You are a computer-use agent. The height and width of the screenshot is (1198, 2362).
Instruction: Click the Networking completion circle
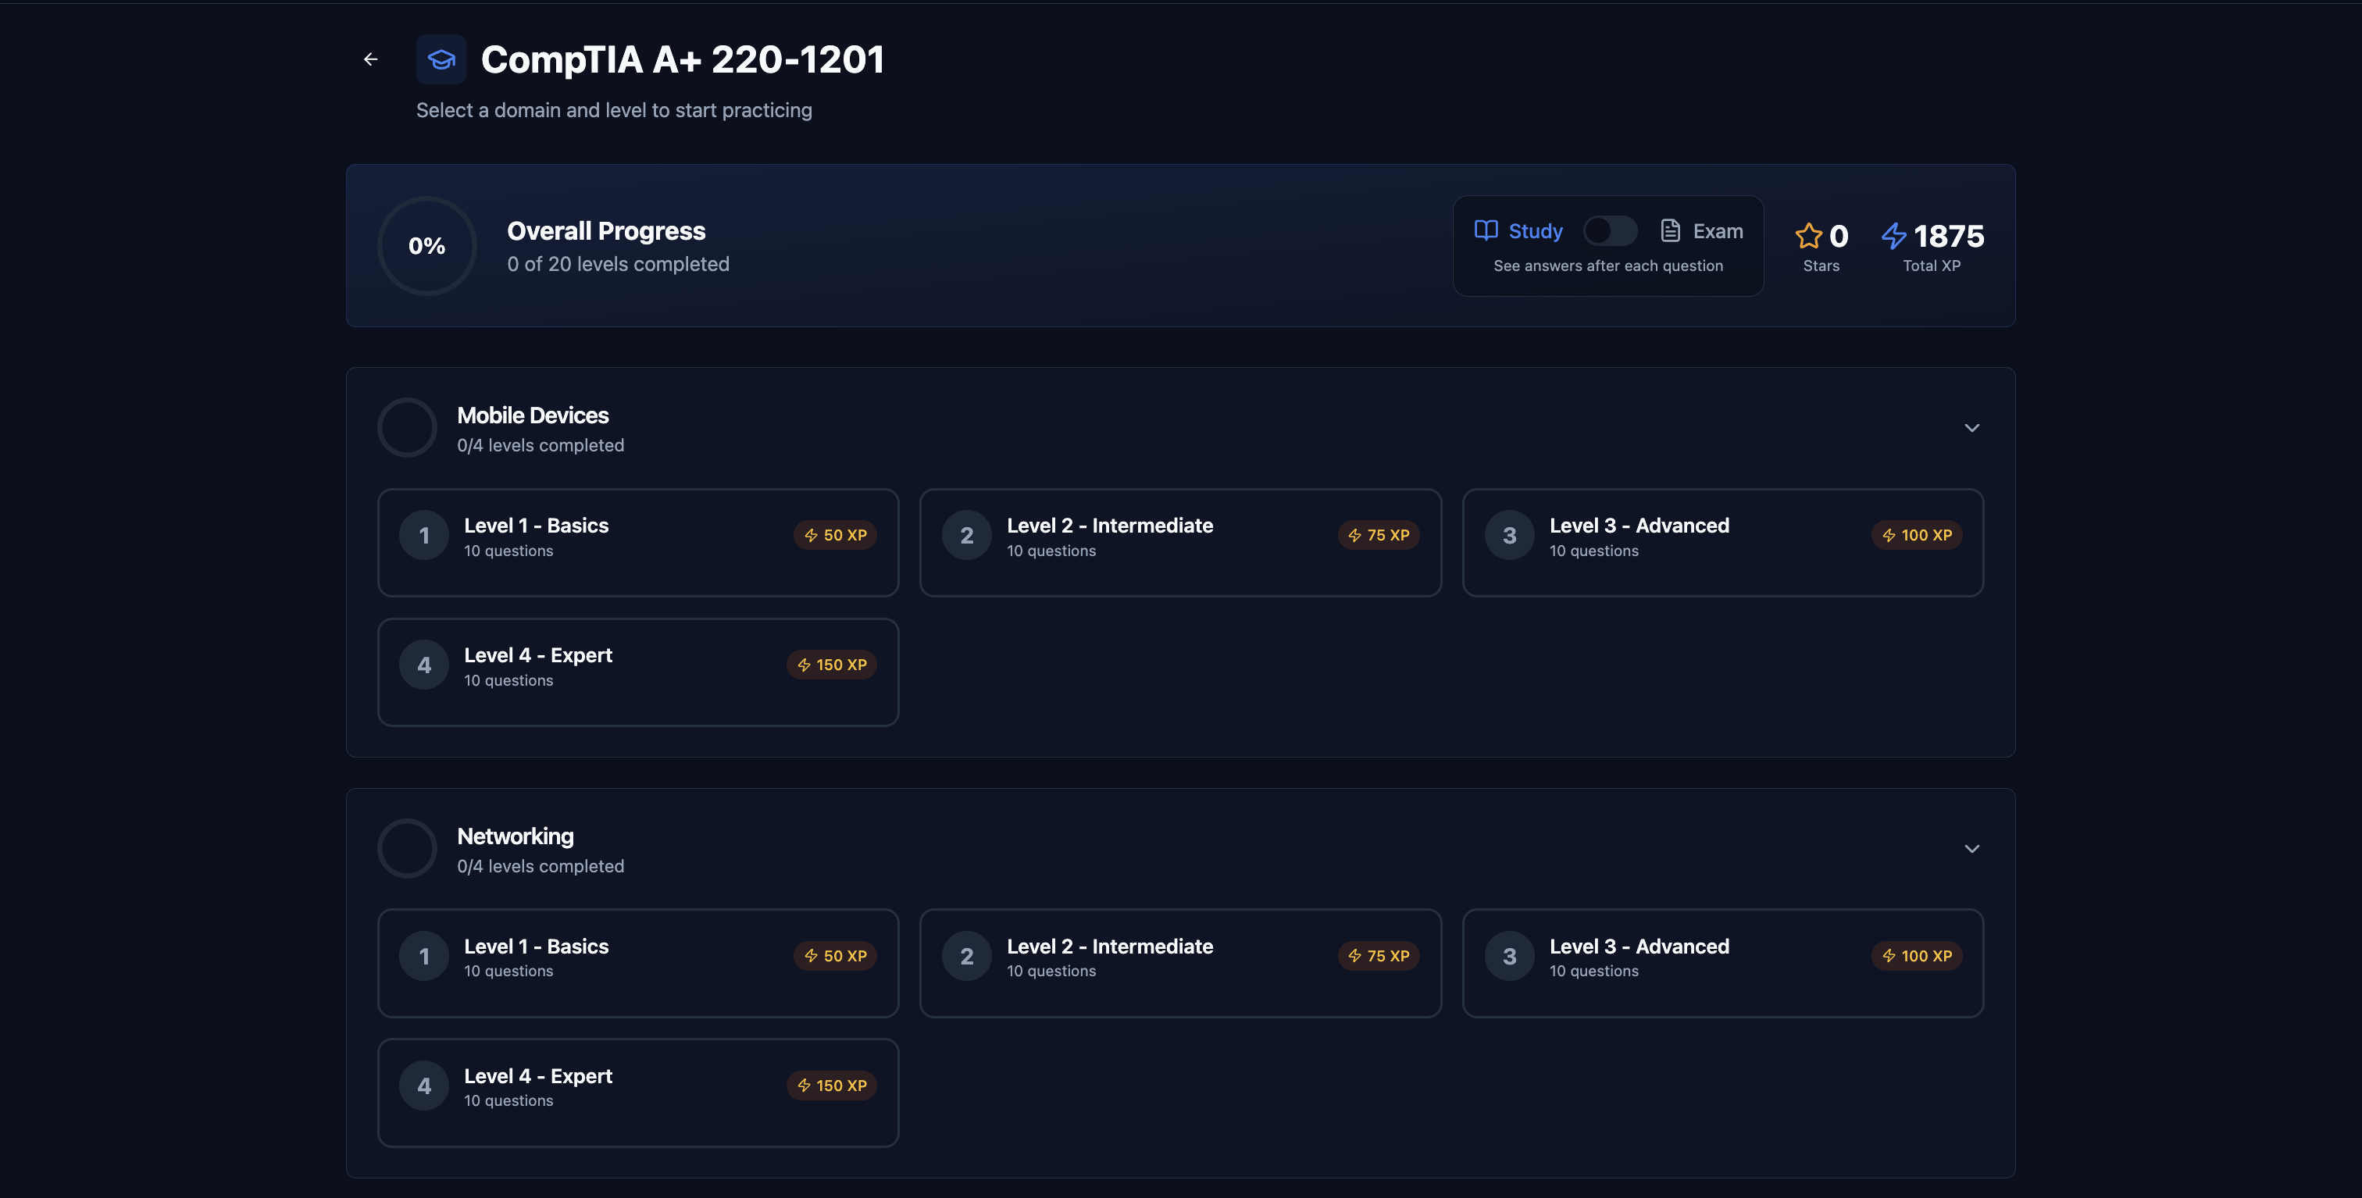(x=406, y=848)
